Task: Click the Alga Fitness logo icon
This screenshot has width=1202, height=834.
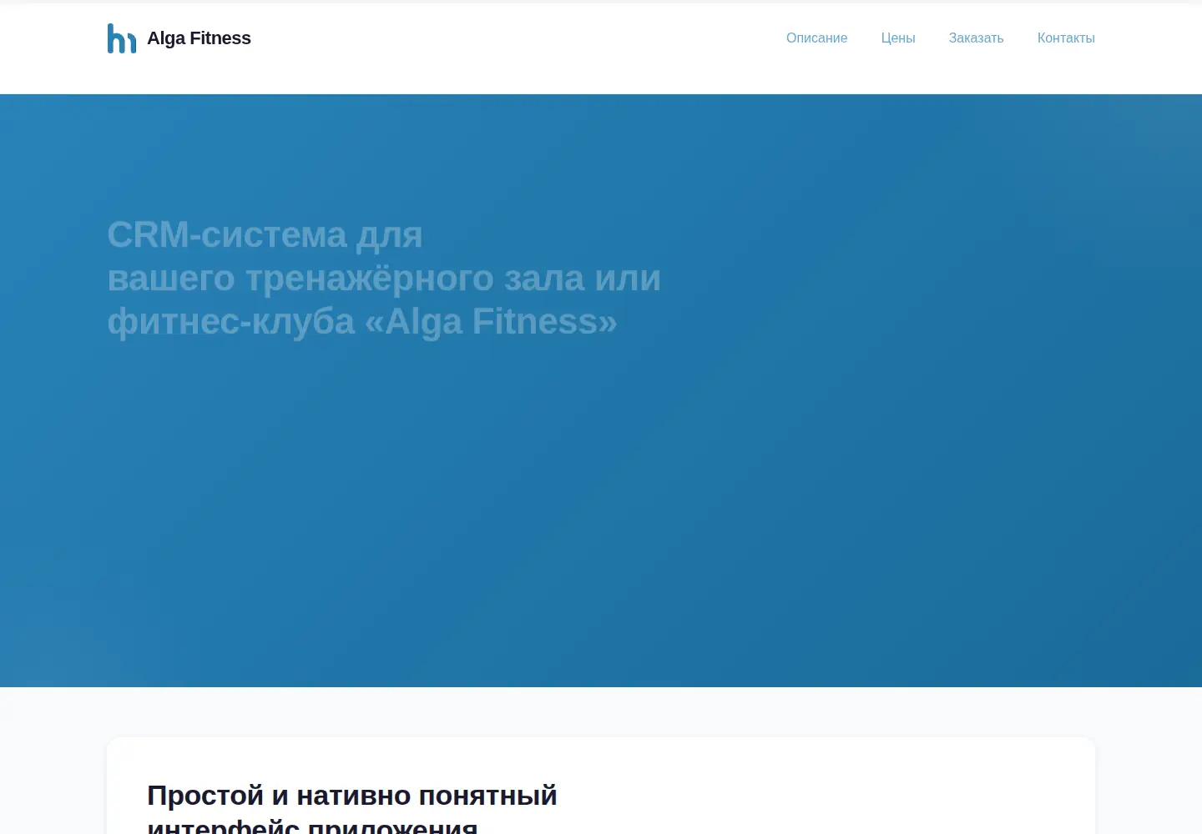Action: coord(121,38)
